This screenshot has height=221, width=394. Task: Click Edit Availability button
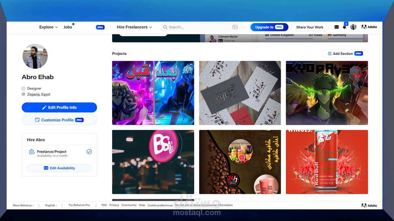coord(59,168)
